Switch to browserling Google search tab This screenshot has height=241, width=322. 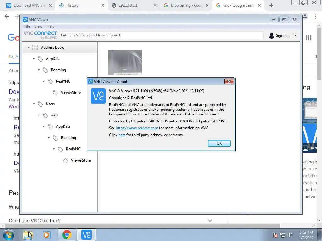[186, 5]
